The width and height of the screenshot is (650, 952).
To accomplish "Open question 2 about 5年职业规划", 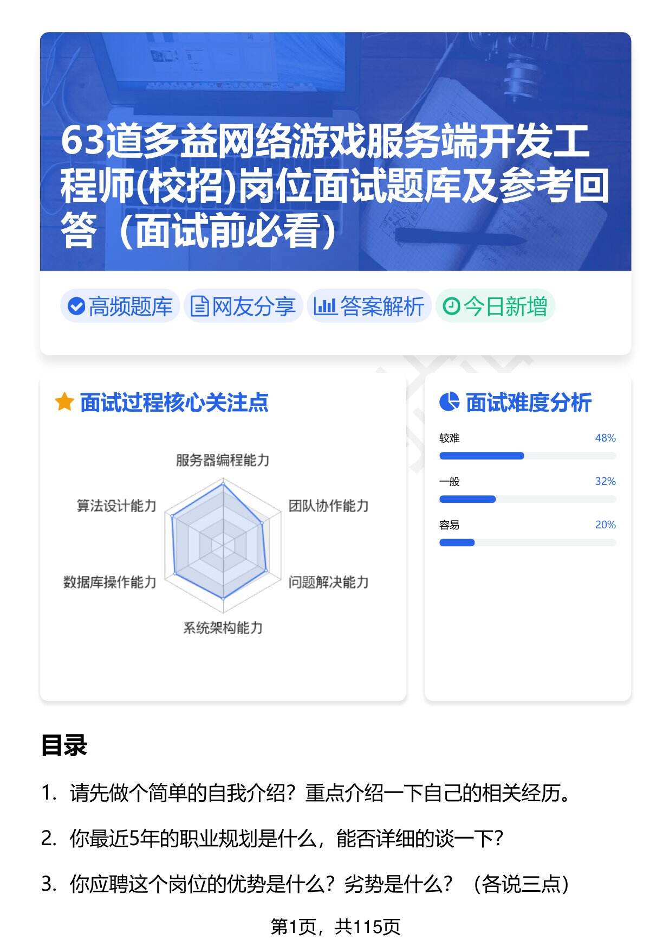I will tap(287, 839).
